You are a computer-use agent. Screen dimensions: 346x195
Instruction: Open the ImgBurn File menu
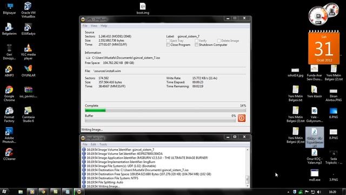85,25
